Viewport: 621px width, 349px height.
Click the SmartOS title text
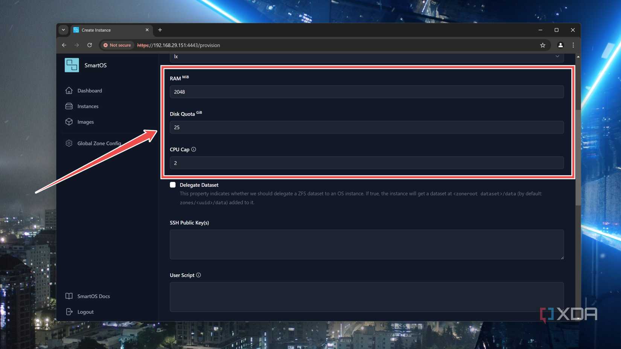click(96, 65)
